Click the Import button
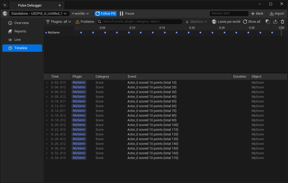 (277, 14)
